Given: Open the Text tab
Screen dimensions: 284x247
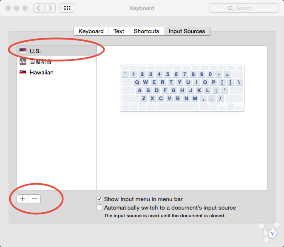Looking at the screenshot, I should (x=119, y=31).
